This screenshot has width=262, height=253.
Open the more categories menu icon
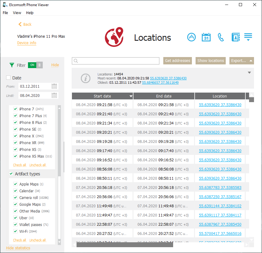click(248, 37)
